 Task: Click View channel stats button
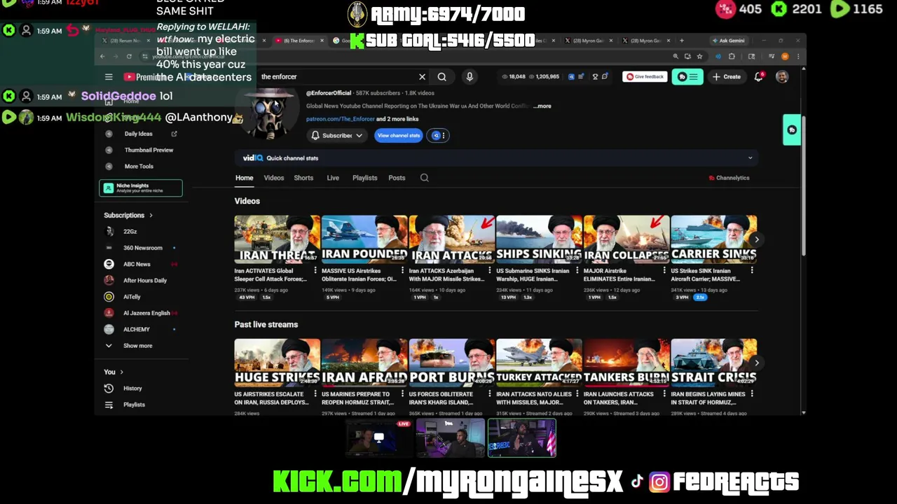pos(398,135)
